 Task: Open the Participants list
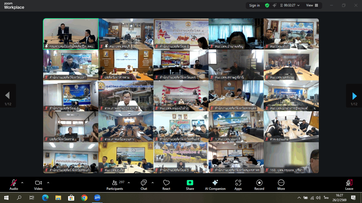click(115, 185)
